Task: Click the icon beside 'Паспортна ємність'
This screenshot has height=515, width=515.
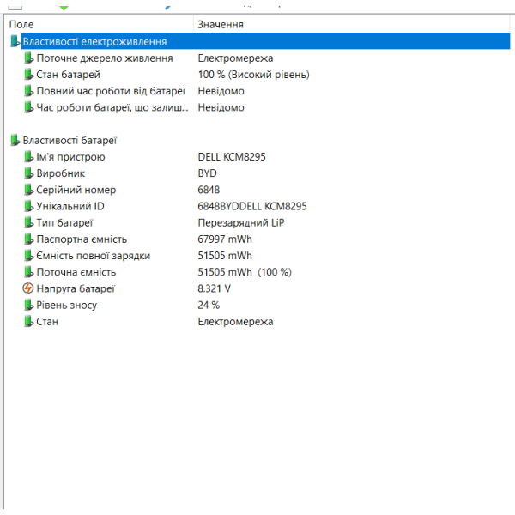Action: [28, 239]
